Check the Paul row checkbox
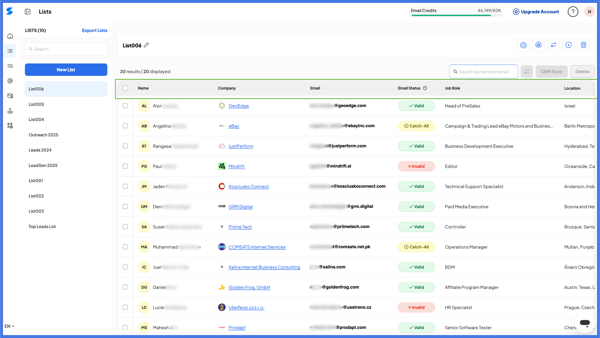Screen dimensions: 600x338 (125, 166)
